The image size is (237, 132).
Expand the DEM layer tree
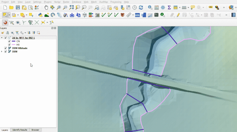pos(2,51)
